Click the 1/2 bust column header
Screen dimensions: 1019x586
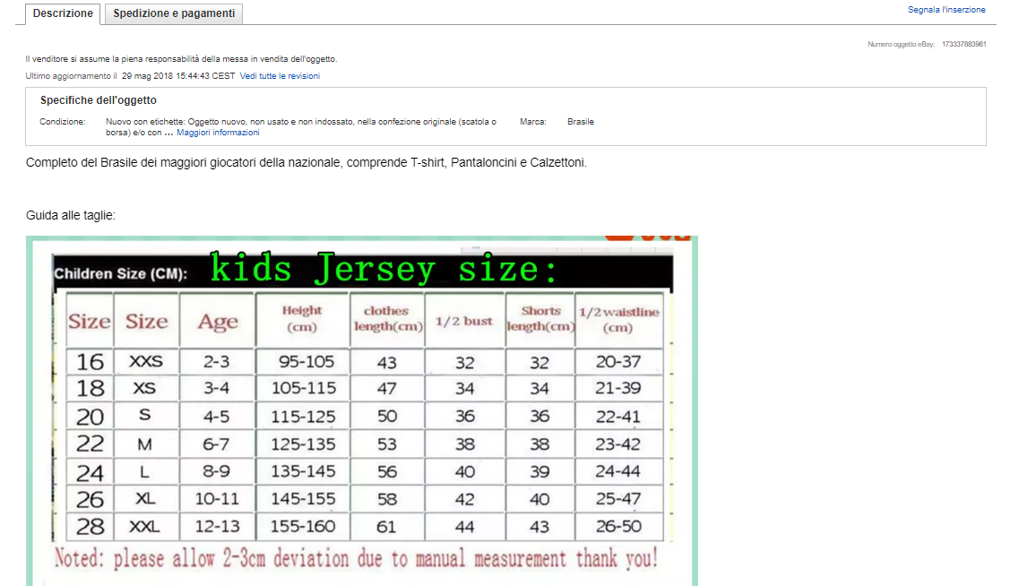coord(464,321)
